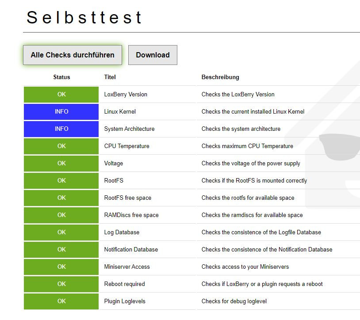Click the Selbsttest page heading

84,18
